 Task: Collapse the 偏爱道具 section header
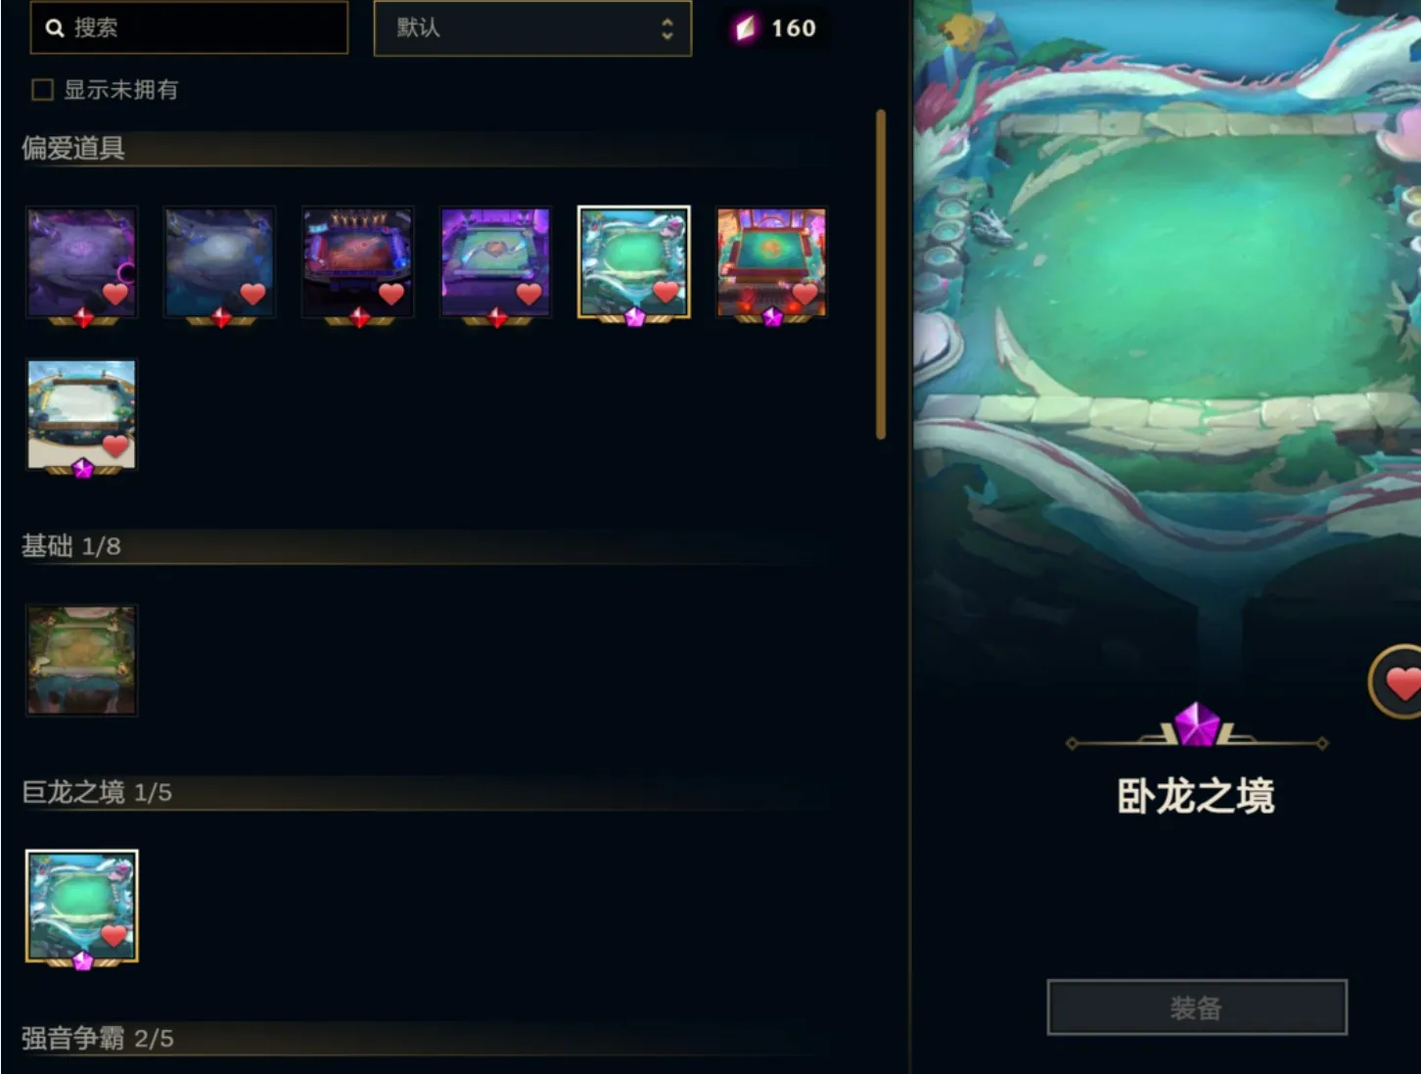73,149
